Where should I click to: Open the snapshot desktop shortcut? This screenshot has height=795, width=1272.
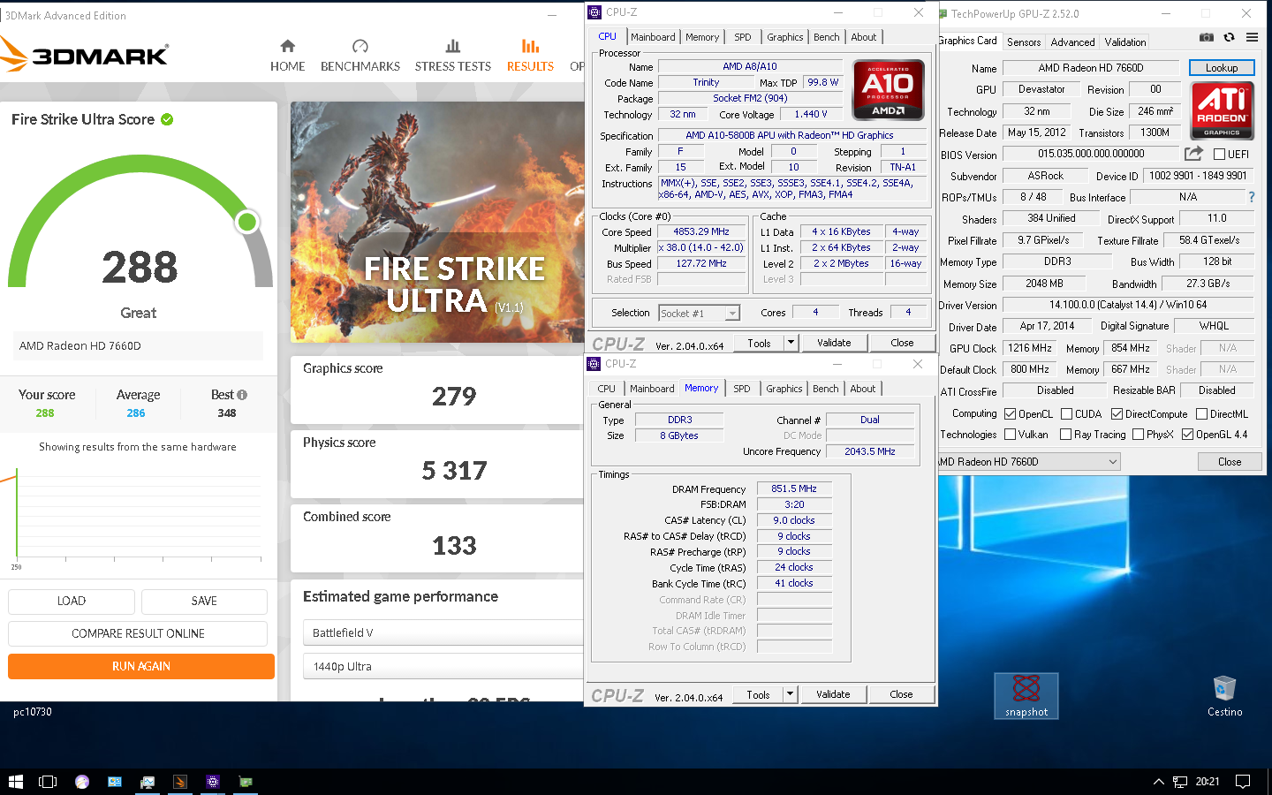[x=1026, y=696]
